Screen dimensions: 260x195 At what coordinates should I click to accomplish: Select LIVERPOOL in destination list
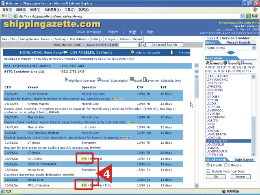click(x=215, y=110)
